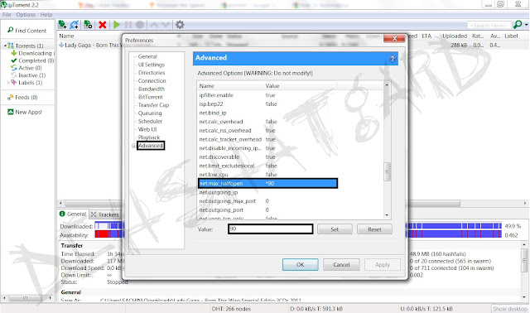Screen dimensions: 530x313
Task: Collapse the Torrents tree node
Action: [5, 46]
